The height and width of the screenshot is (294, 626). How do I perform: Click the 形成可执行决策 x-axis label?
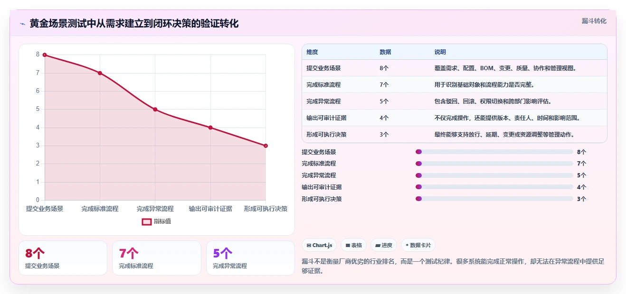(266, 209)
